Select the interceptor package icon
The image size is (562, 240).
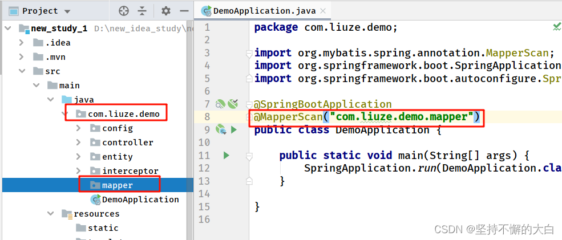click(x=95, y=171)
